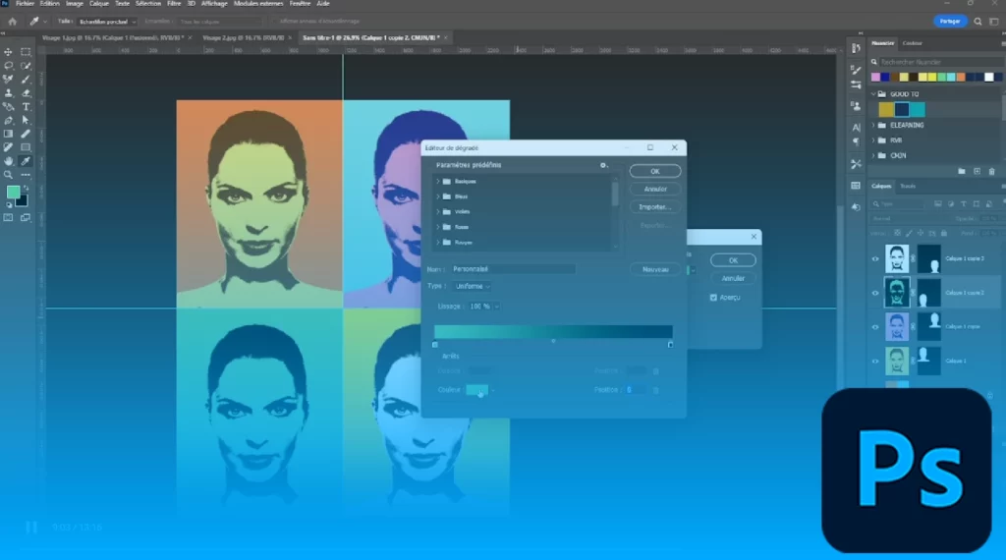Select the Path Selection arrow tool
1006x560 pixels.
click(26, 121)
